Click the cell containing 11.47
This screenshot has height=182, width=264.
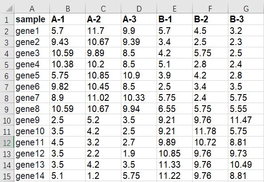246,120
